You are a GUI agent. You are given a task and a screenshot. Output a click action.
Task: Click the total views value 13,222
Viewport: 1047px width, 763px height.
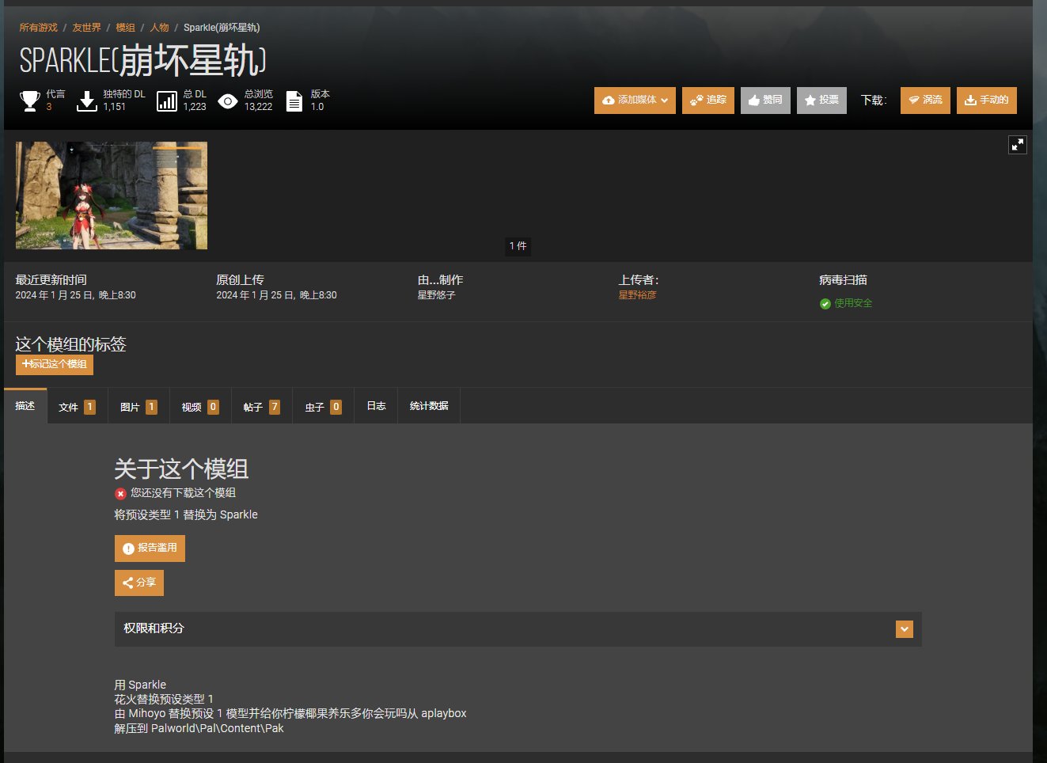258,107
